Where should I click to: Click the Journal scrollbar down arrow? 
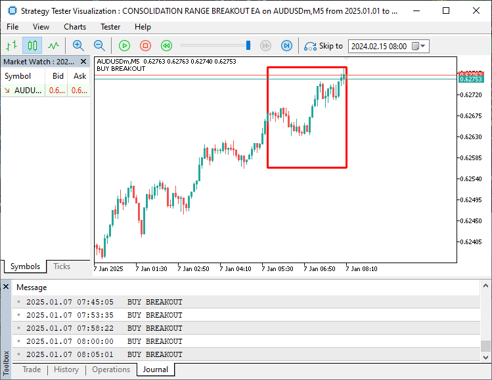(485, 356)
